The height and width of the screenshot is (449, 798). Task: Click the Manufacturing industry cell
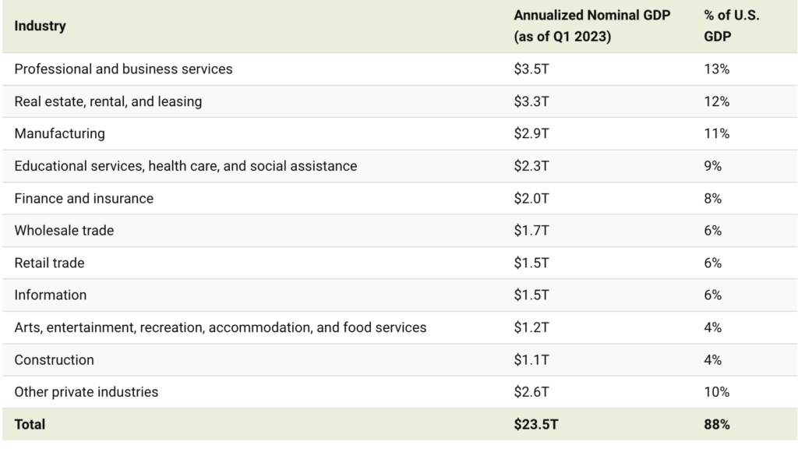(x=59, y=133)
